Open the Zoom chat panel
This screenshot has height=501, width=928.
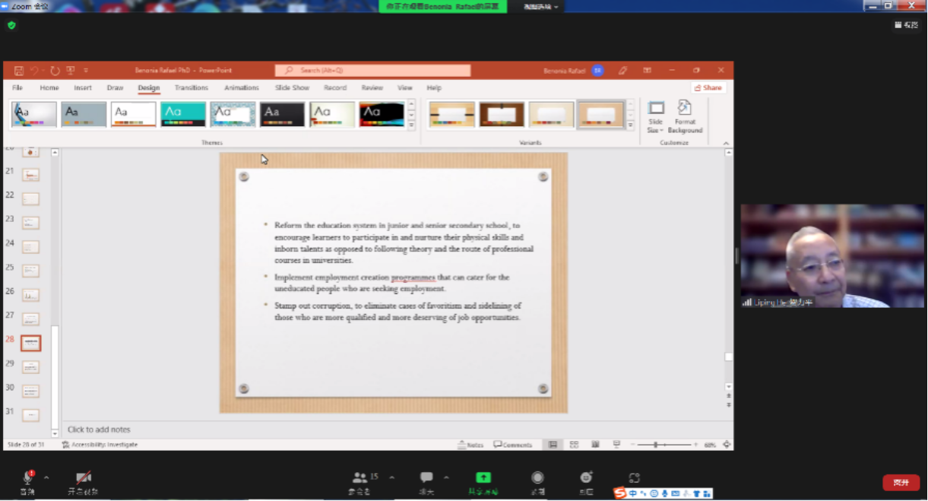click(x=426, y=478)
